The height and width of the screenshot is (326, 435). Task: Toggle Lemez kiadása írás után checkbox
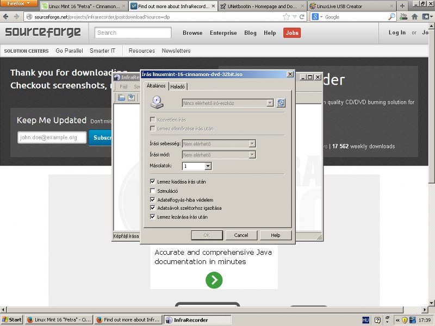coord(152,181)
